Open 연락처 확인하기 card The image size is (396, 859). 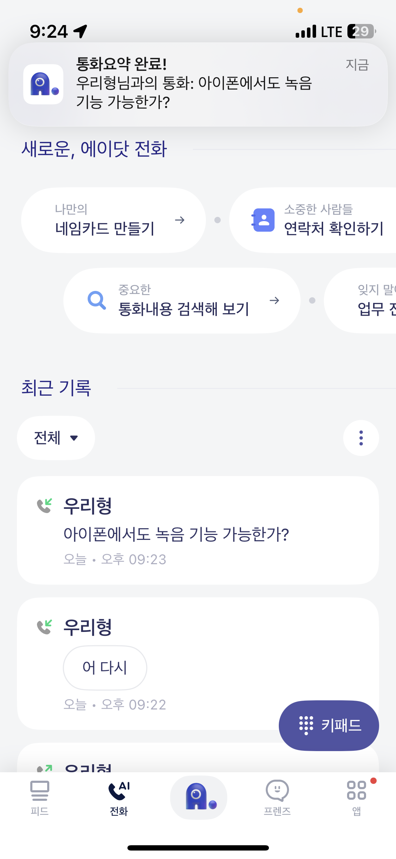click(313, 220)
